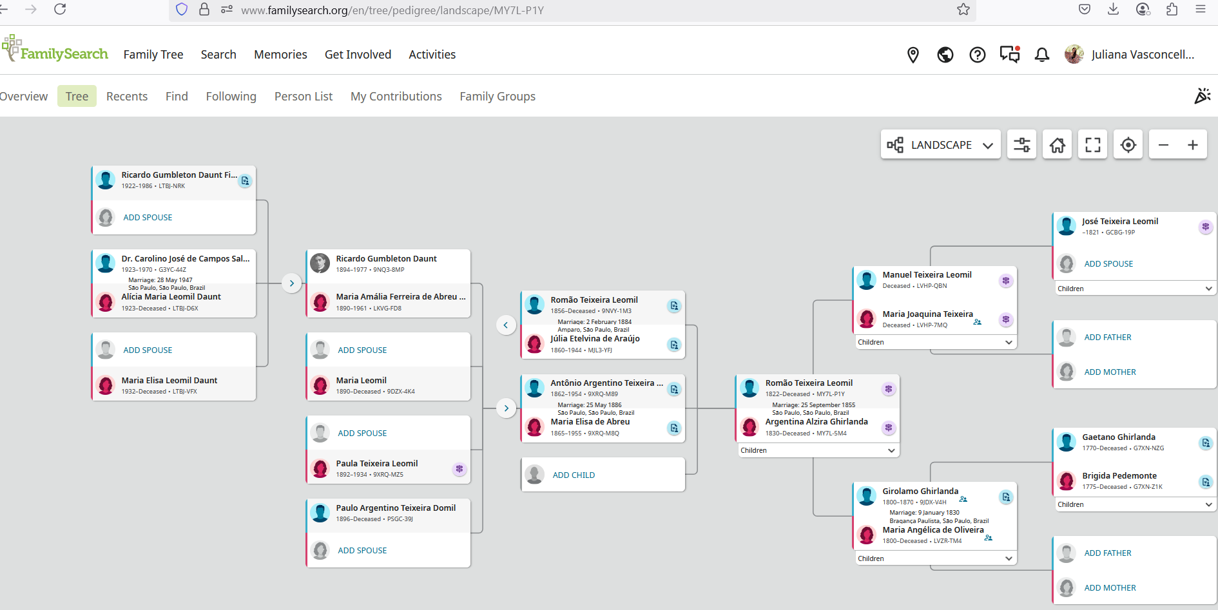The image size is (1218, 610).
Task: Switch to the Recents tab
Action: [x=127, y=97]
